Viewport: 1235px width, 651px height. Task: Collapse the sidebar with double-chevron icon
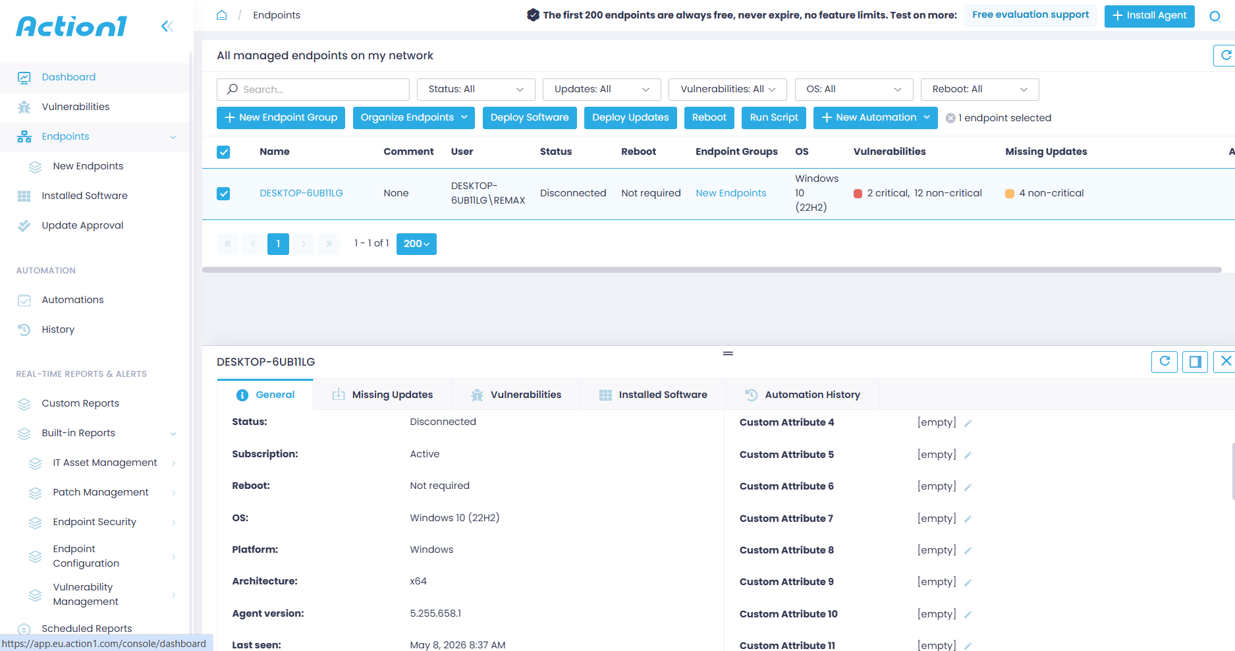pos(167,26)
